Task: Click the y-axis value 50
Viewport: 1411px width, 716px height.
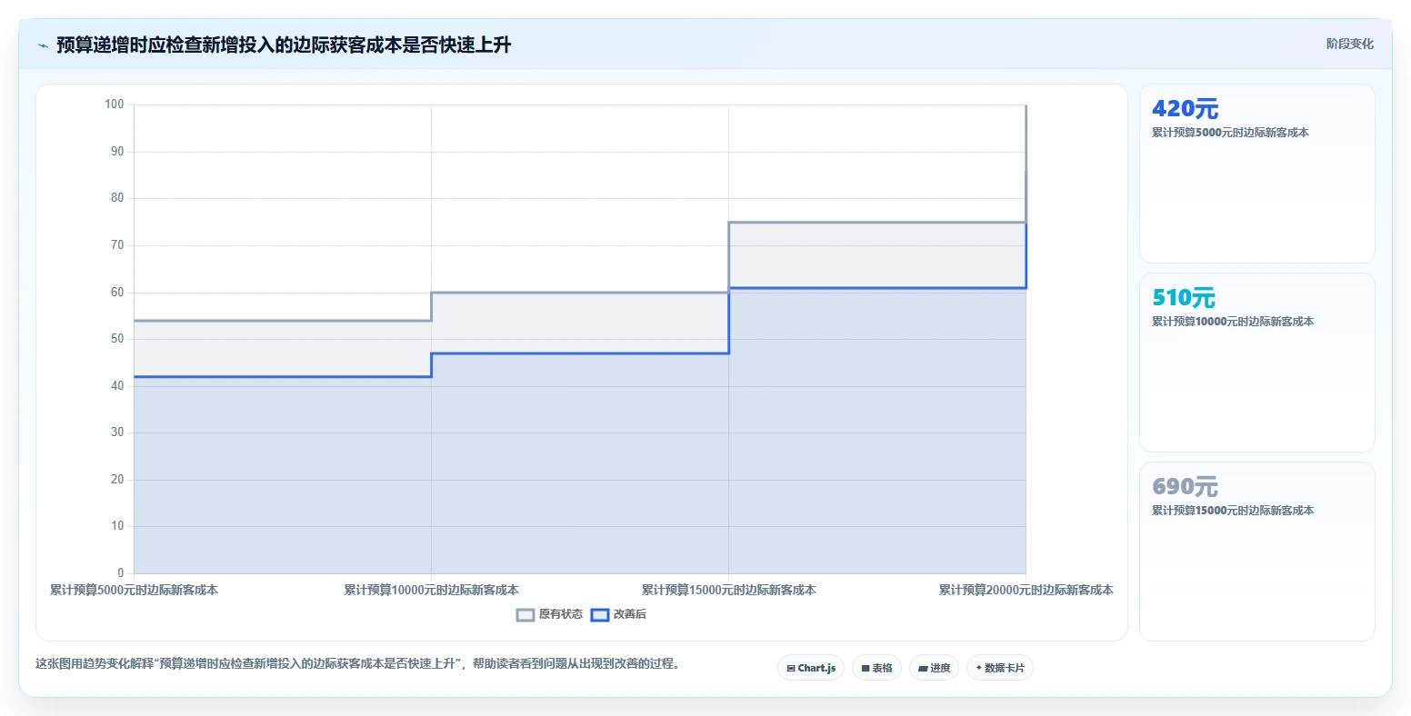Action: click(117, 339)
